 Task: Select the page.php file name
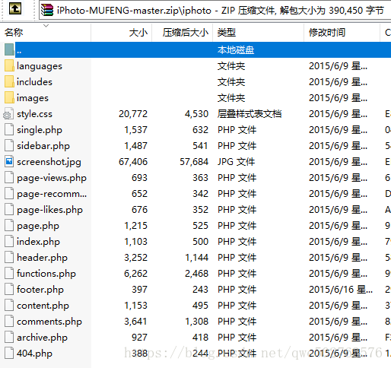click(x=38, y=226)
